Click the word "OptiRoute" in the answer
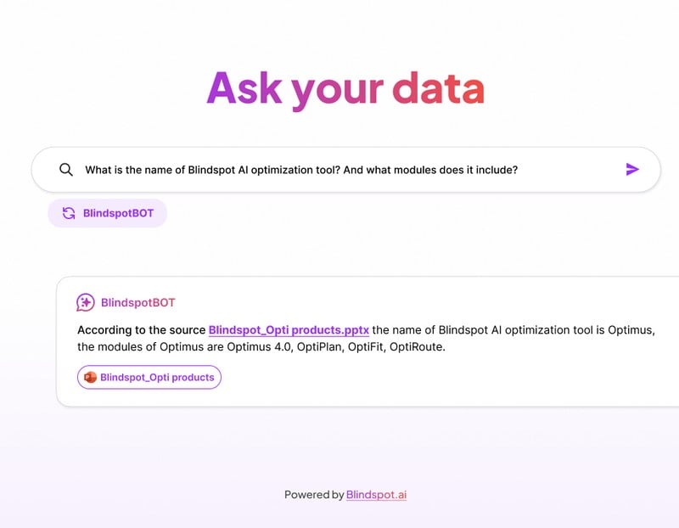The height and width of the screenshot is (528, 679). tap(417, 346)
